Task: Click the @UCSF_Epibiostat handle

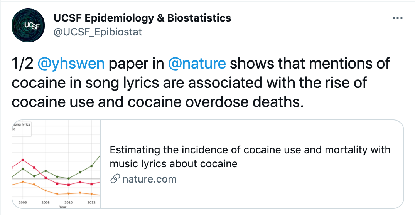Action: coord(97,32)
